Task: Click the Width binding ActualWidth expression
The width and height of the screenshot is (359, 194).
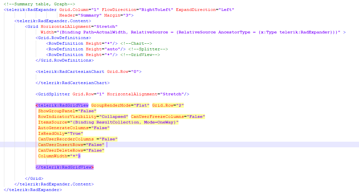Action: 190,32
